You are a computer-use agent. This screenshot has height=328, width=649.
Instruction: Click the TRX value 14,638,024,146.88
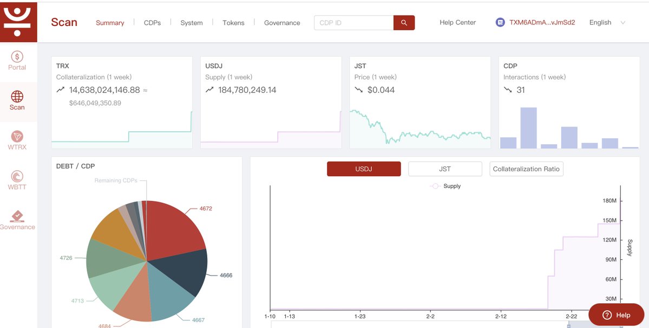coord(104,90)
